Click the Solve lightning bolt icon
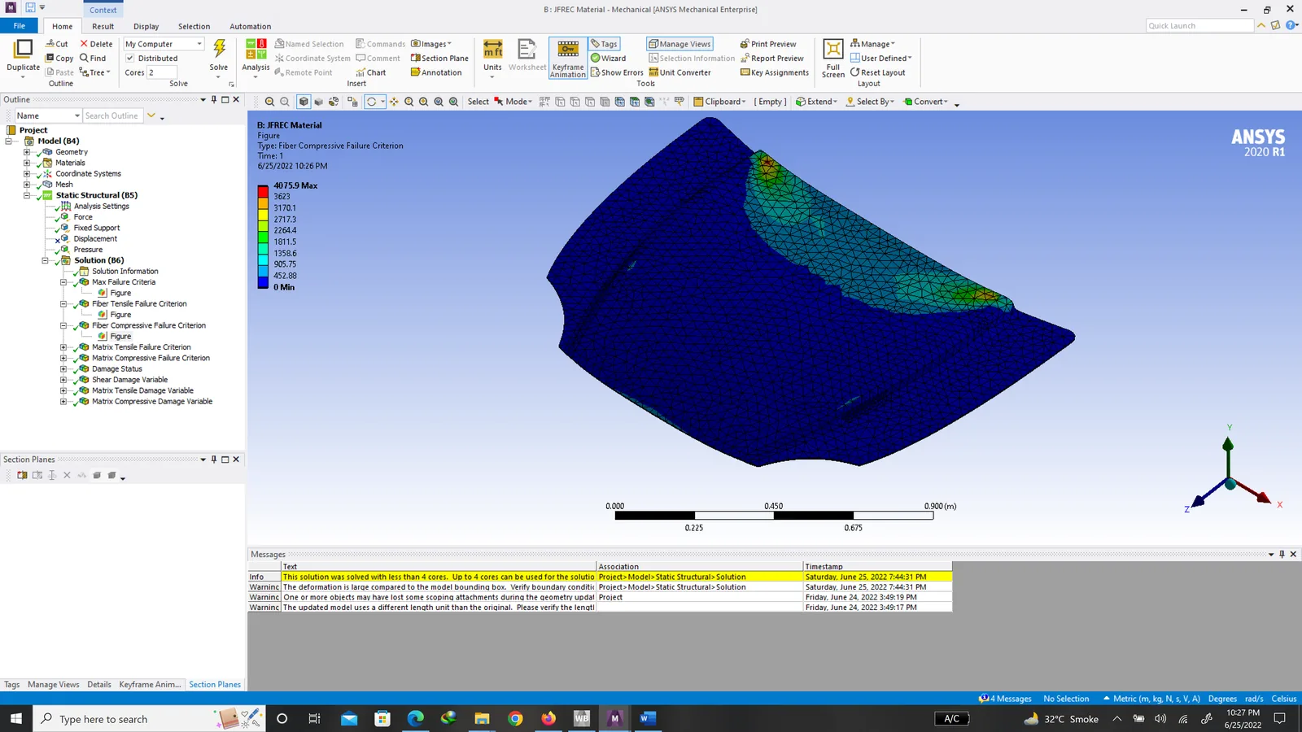This screenshot has height=732, width=1302. point(219,50)
